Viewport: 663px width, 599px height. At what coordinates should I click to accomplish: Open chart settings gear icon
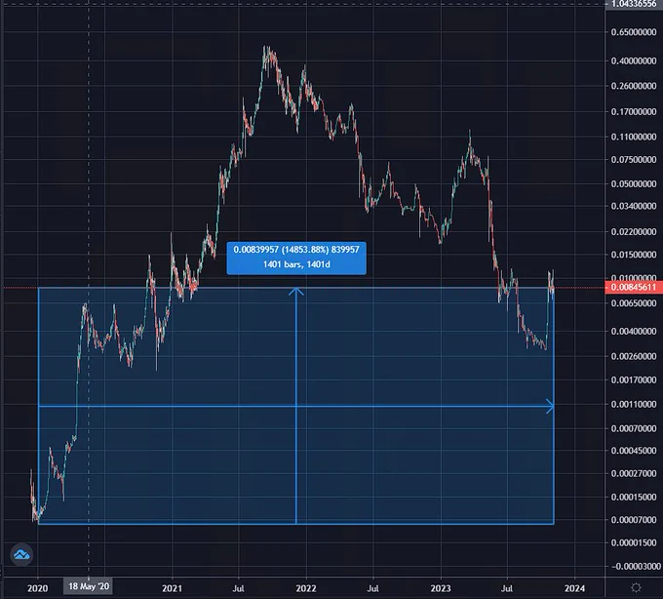[x=636, y=587]
